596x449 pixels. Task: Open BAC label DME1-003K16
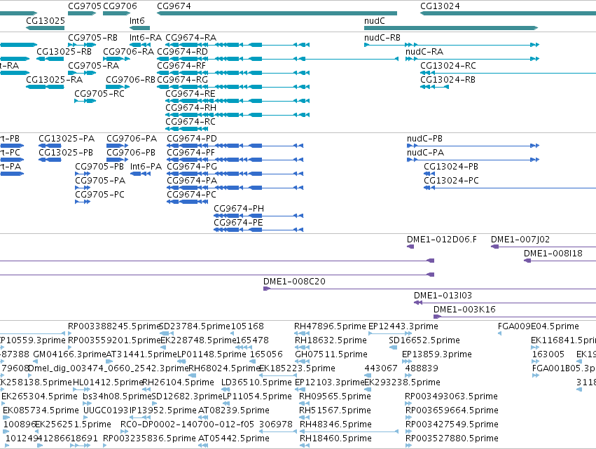[464, 310]
